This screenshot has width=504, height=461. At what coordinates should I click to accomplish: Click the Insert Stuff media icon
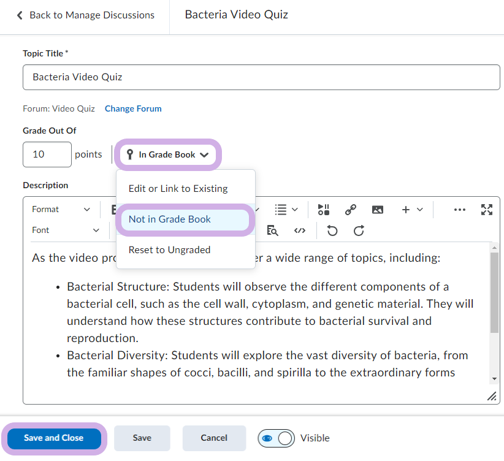pyautogui.click(x=324, y=210)
